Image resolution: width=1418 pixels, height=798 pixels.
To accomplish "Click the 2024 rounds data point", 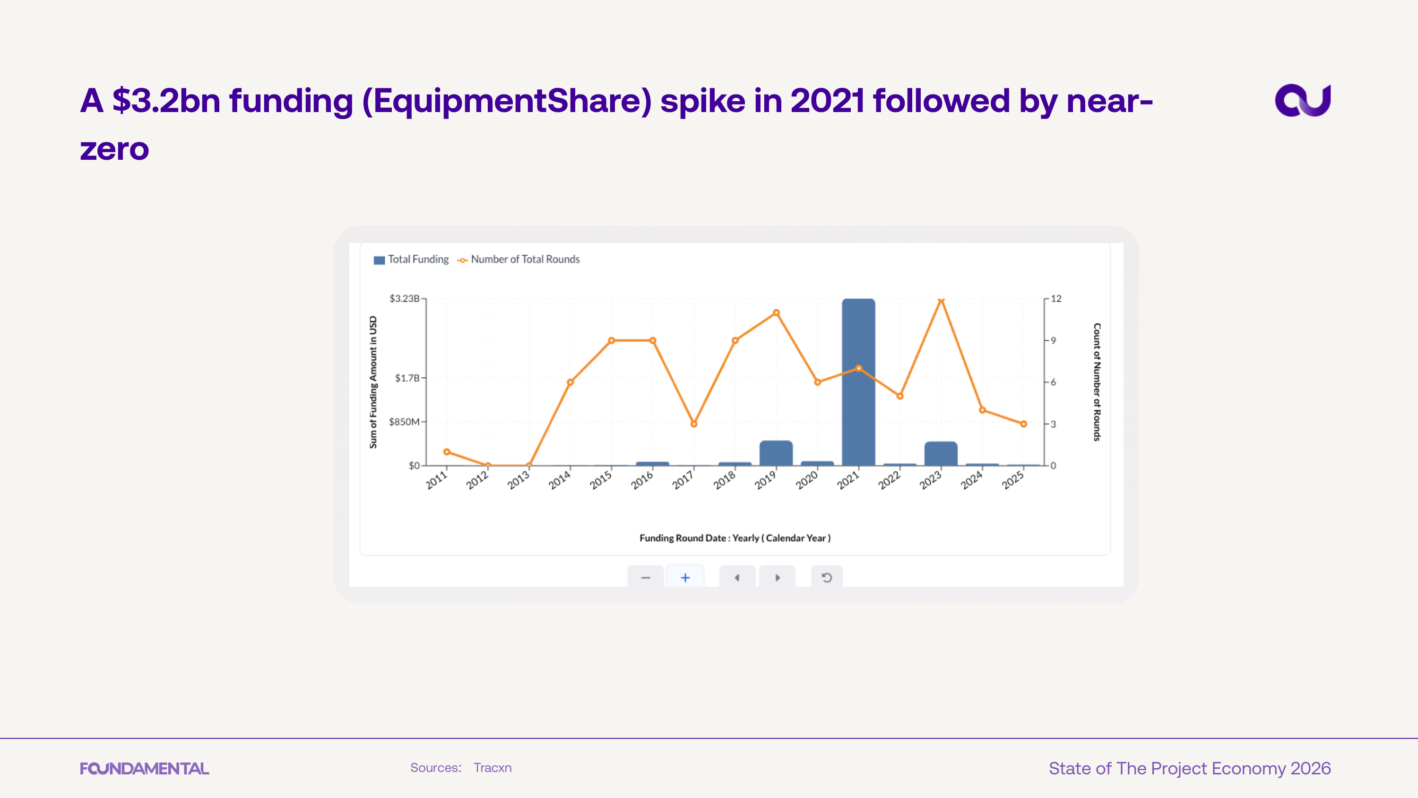I will point(982,410).
